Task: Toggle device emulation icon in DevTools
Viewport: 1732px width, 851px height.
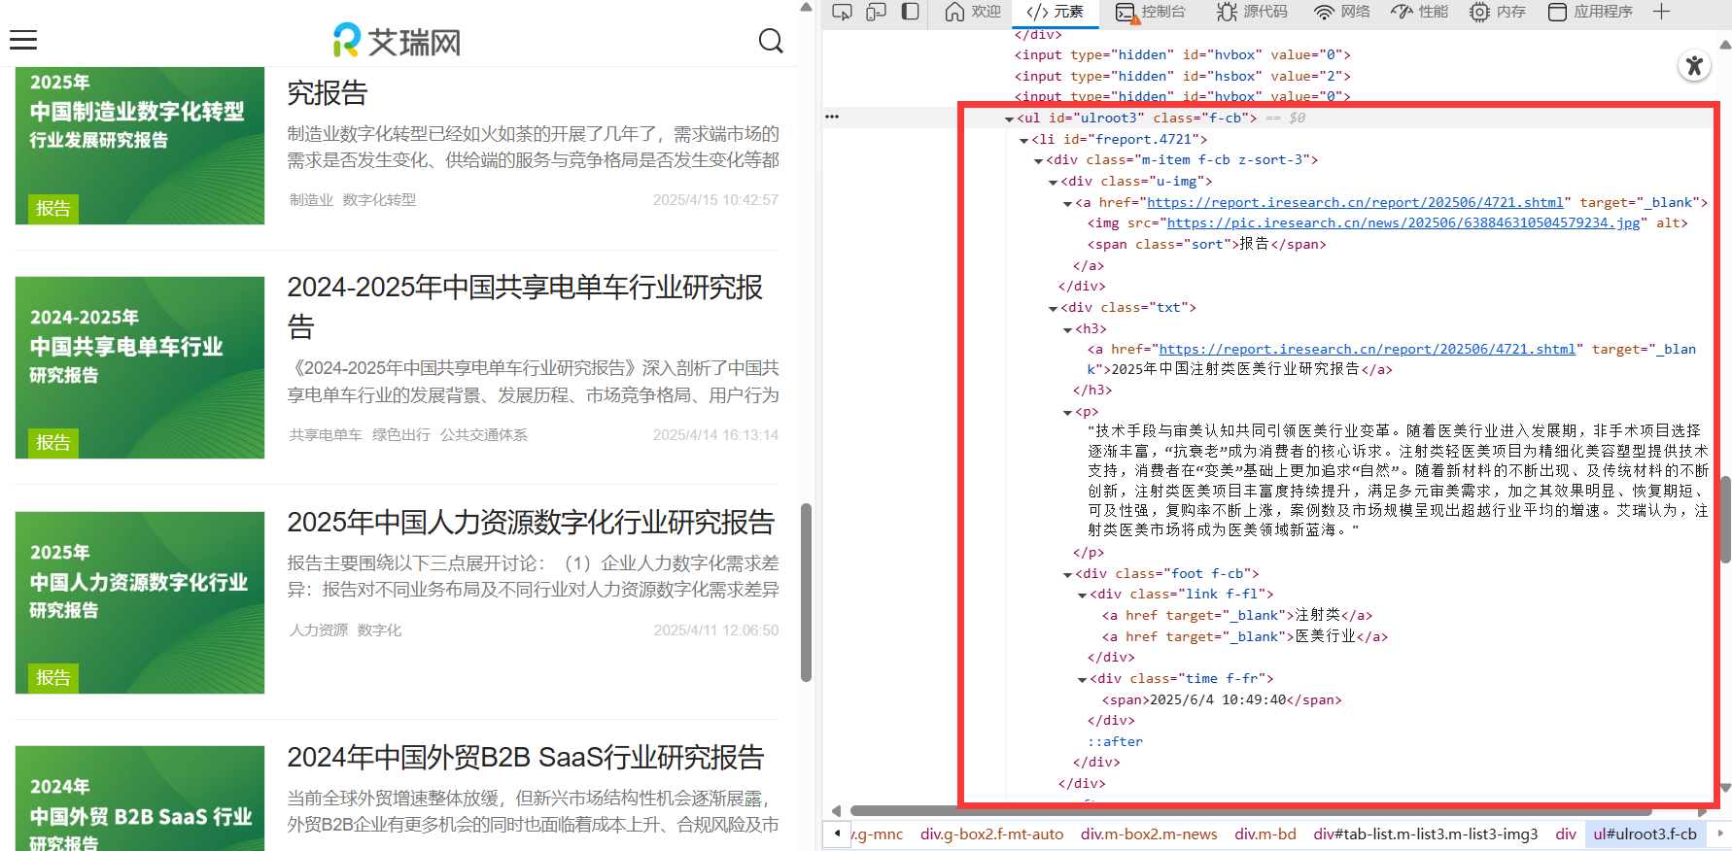Action: (x=876, y=12)
